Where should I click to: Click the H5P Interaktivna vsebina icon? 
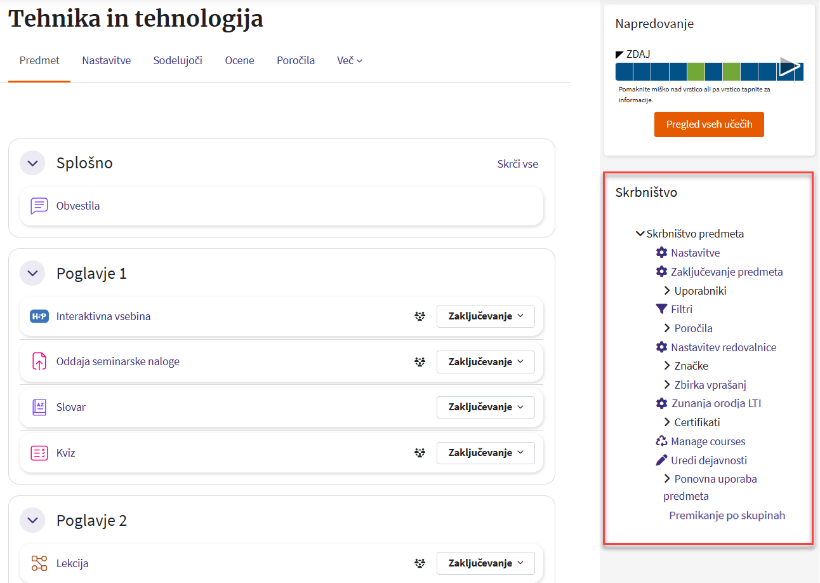click(39, 316)
